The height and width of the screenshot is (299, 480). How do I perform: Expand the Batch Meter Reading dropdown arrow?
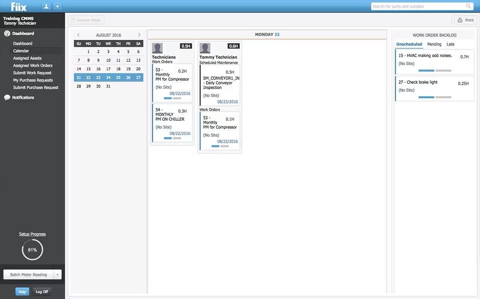(58, 275)
